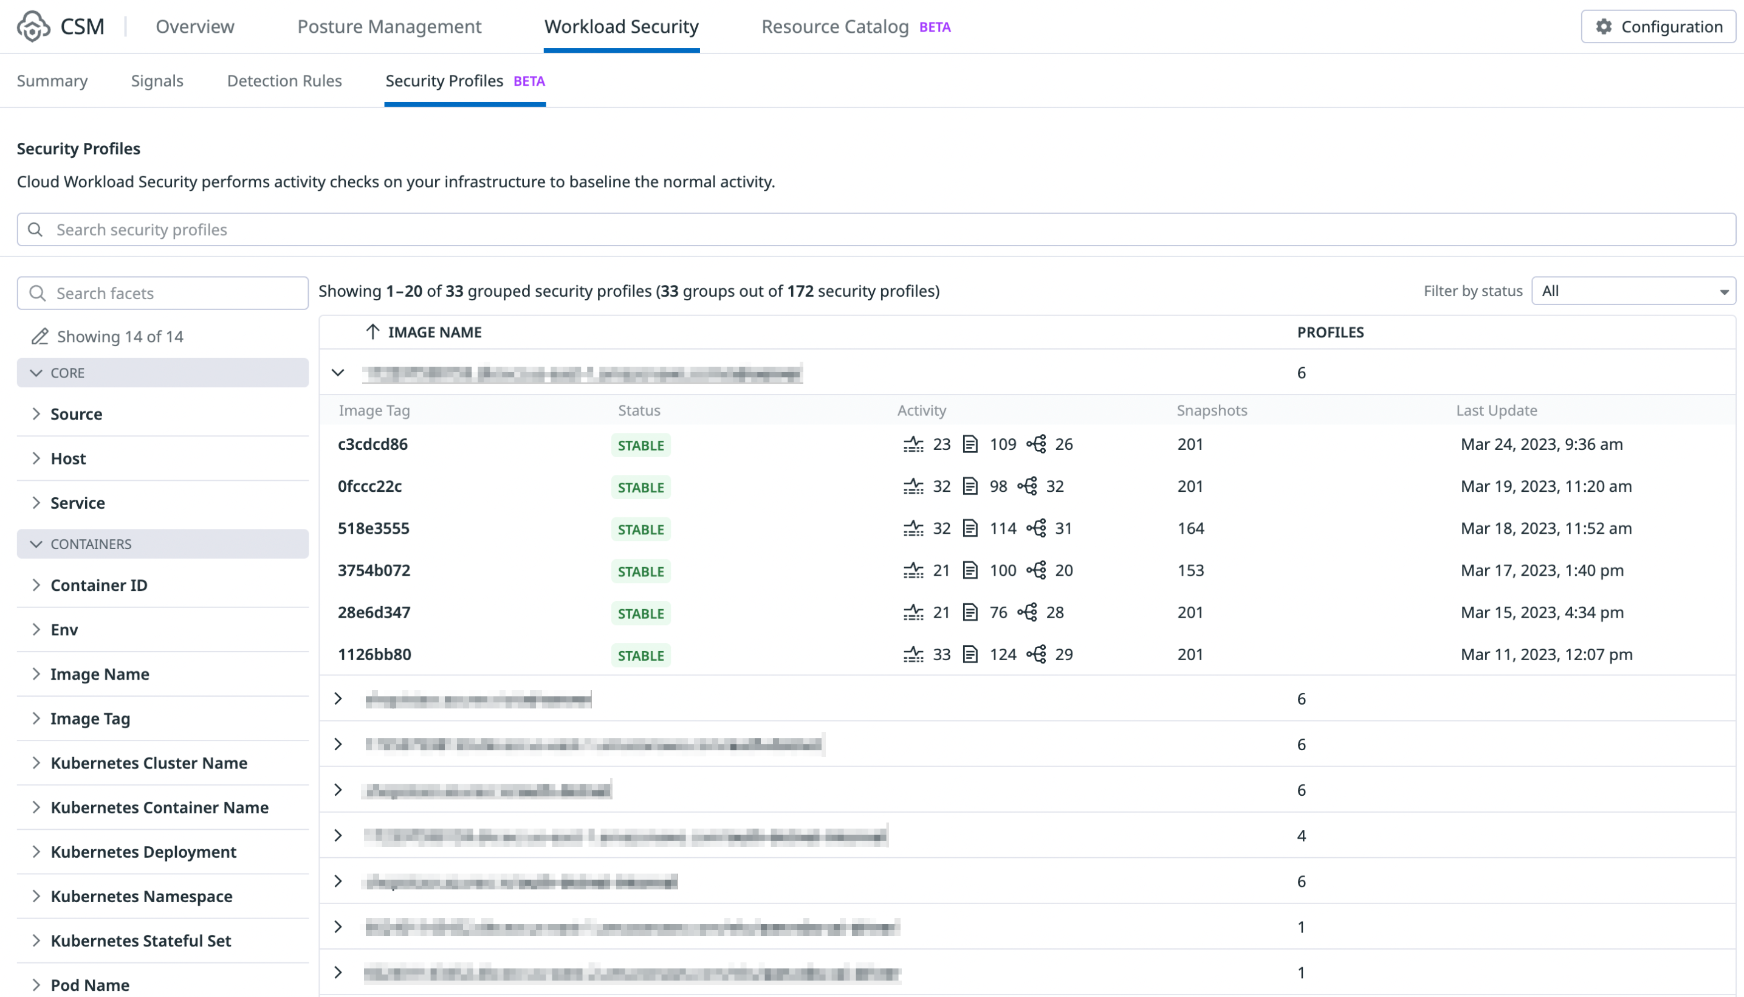
Task: Click the process activity icon in c3cdcd86 row
Action: pos(913,444)
